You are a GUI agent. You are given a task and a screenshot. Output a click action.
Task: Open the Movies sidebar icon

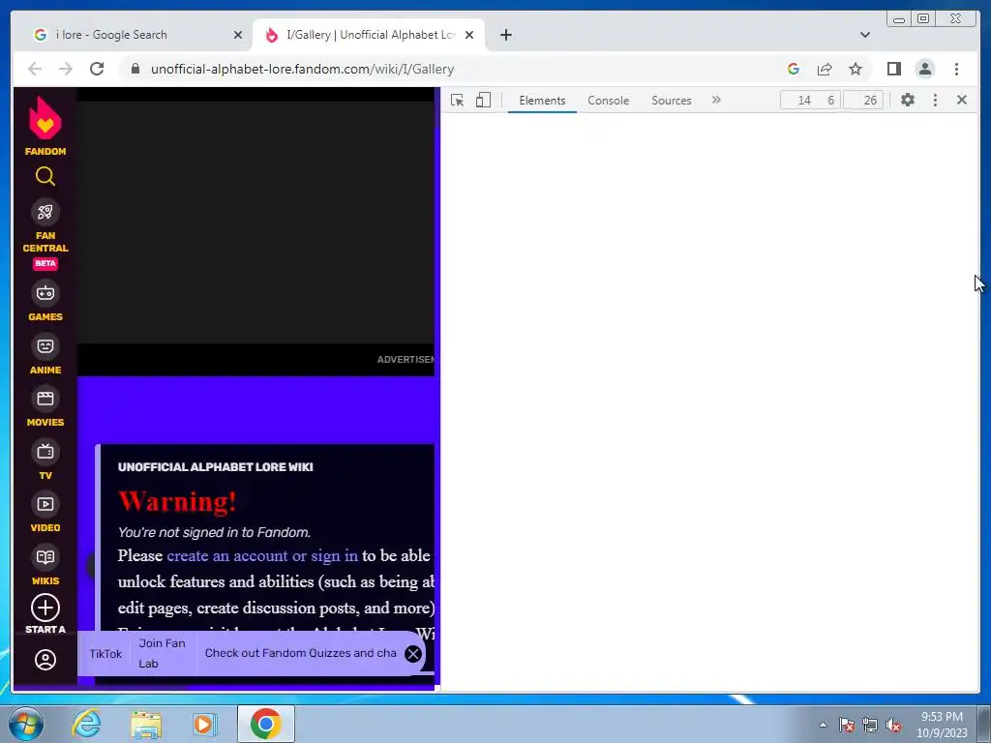coord(45,399)
